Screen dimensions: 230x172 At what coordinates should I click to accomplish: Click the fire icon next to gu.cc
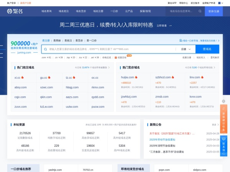click(49, 77)
